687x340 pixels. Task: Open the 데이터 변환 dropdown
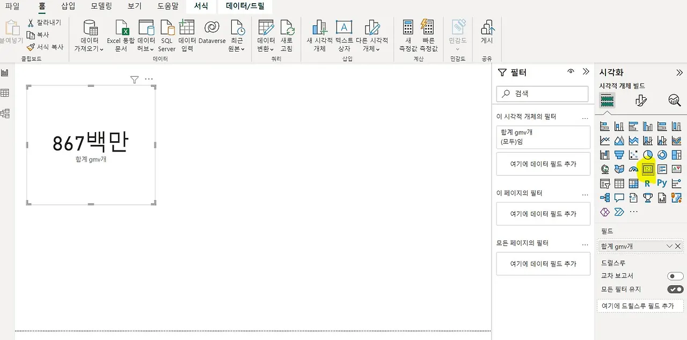266,36
